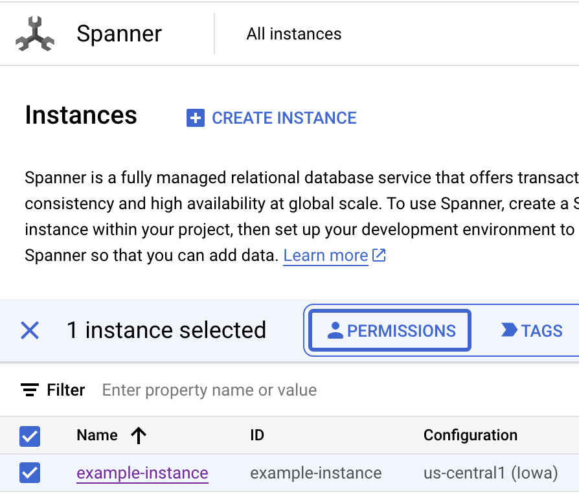Click the filter property input field
This screenshot has height=496, width=579.
207,390
